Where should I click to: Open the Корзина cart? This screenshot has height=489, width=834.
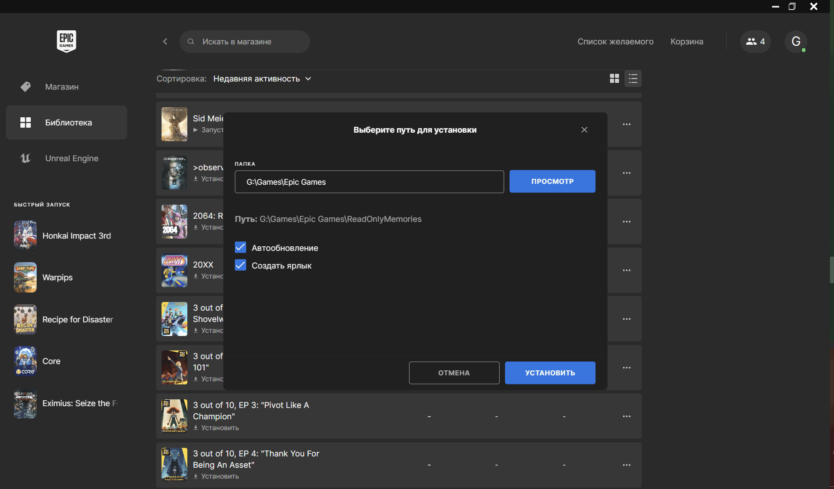tap(687, 42)
